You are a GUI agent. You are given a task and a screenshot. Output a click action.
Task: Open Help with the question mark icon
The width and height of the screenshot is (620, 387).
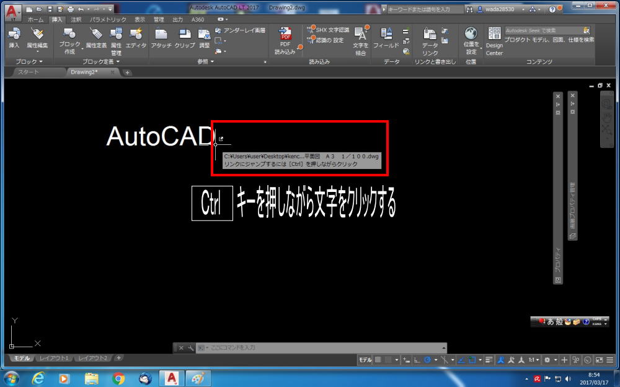pos(552,9)
